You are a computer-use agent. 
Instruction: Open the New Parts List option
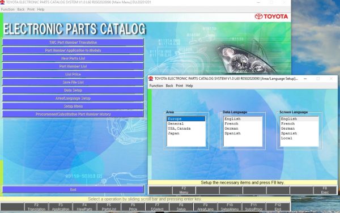[x=73, y=58]
